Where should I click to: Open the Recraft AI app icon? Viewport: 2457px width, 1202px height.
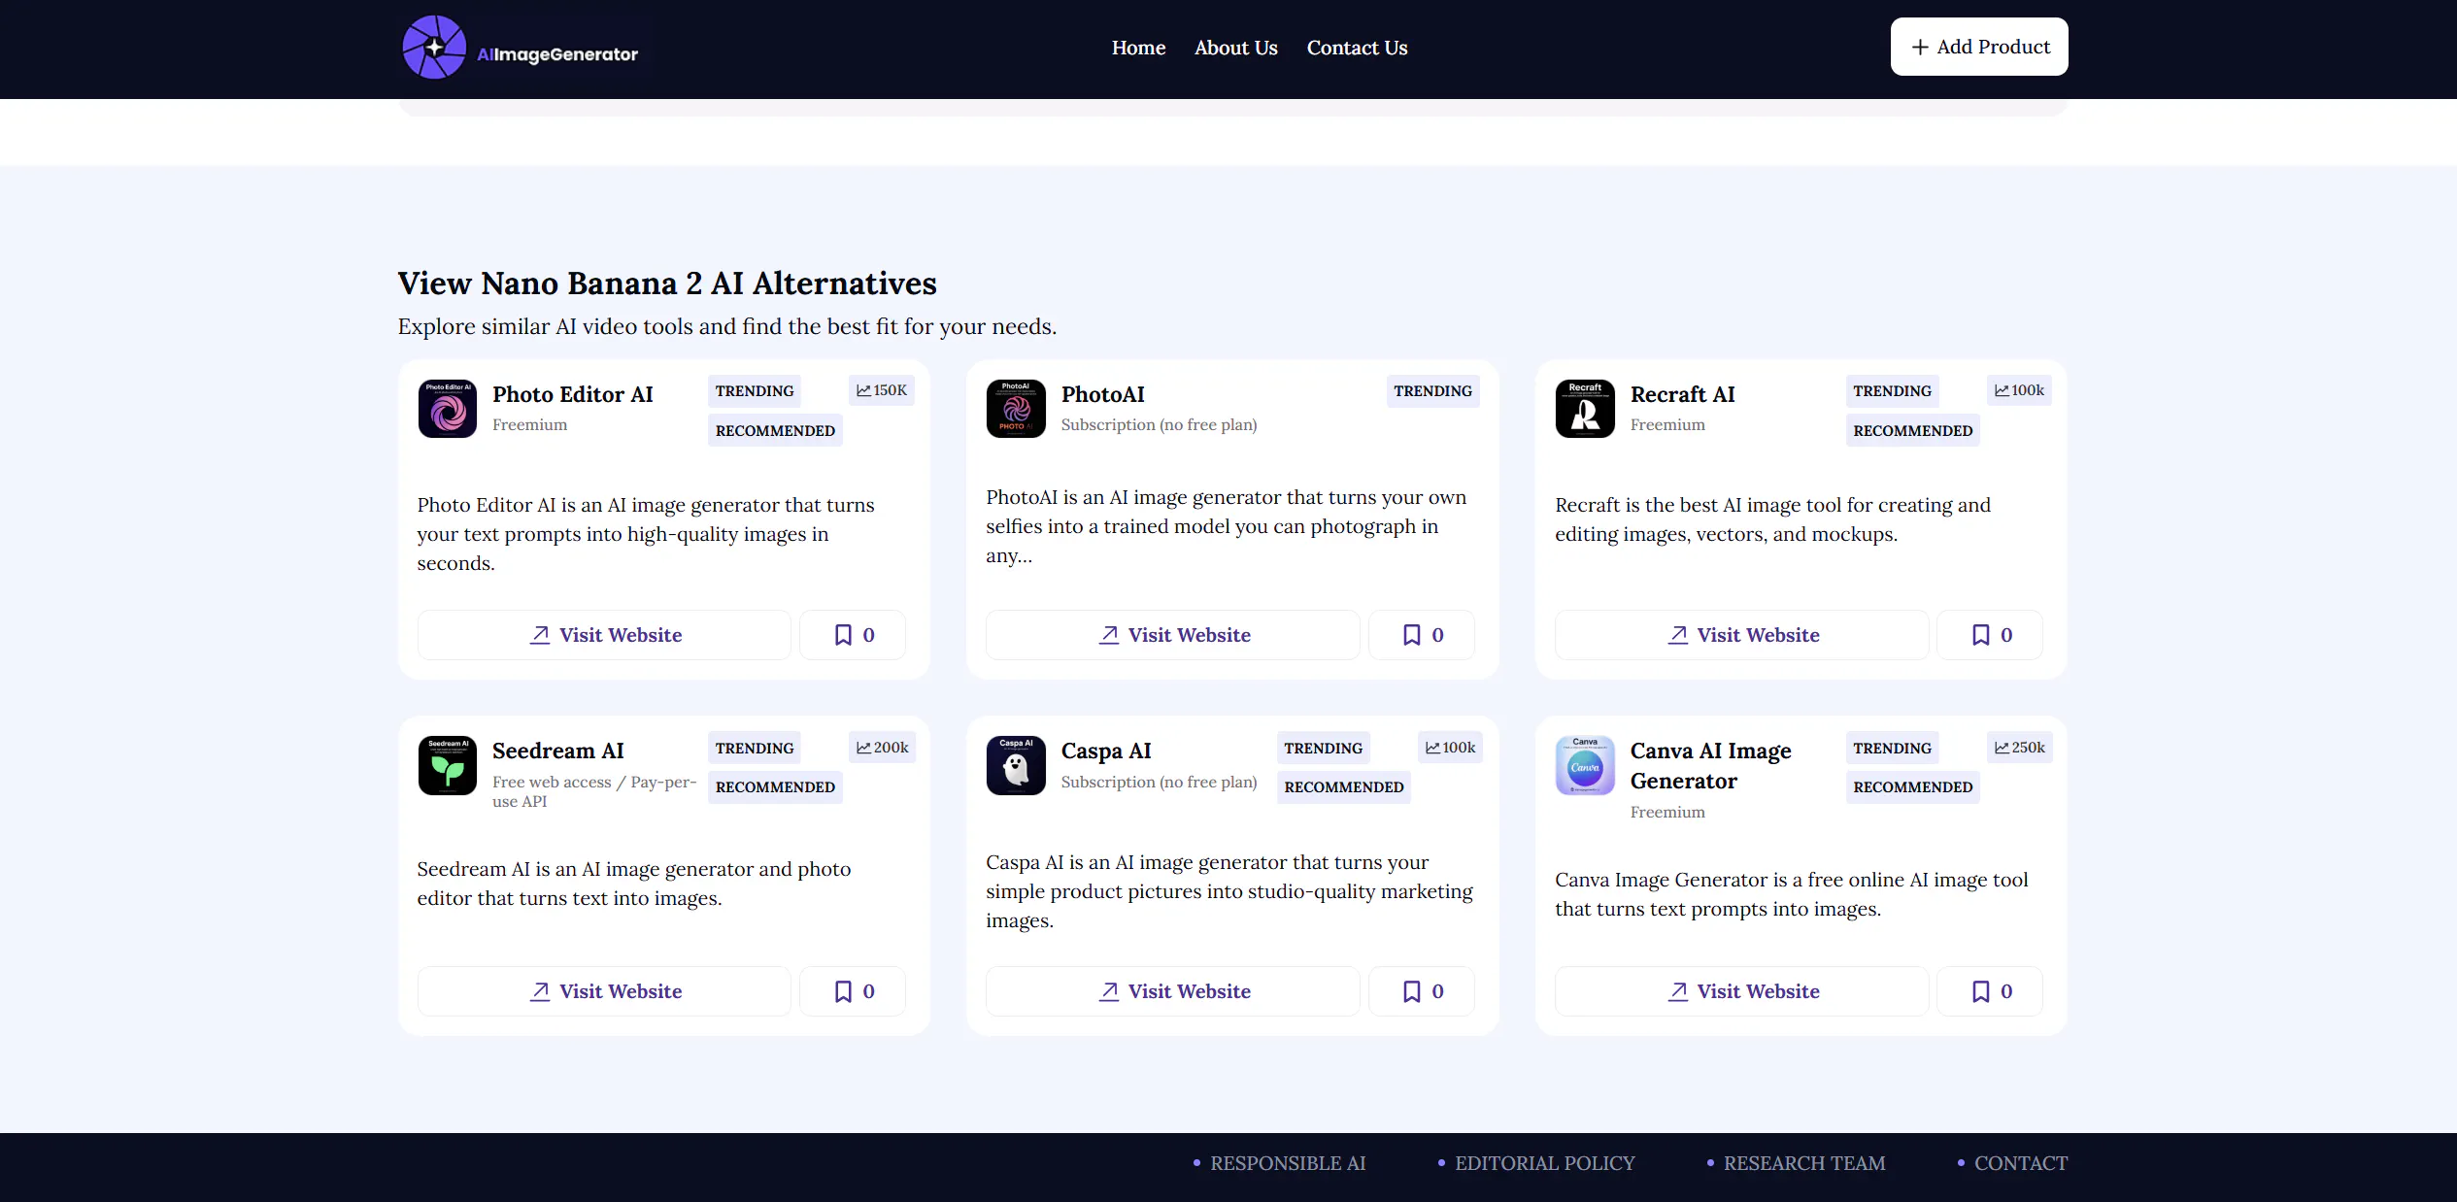tap(1585, 409)
